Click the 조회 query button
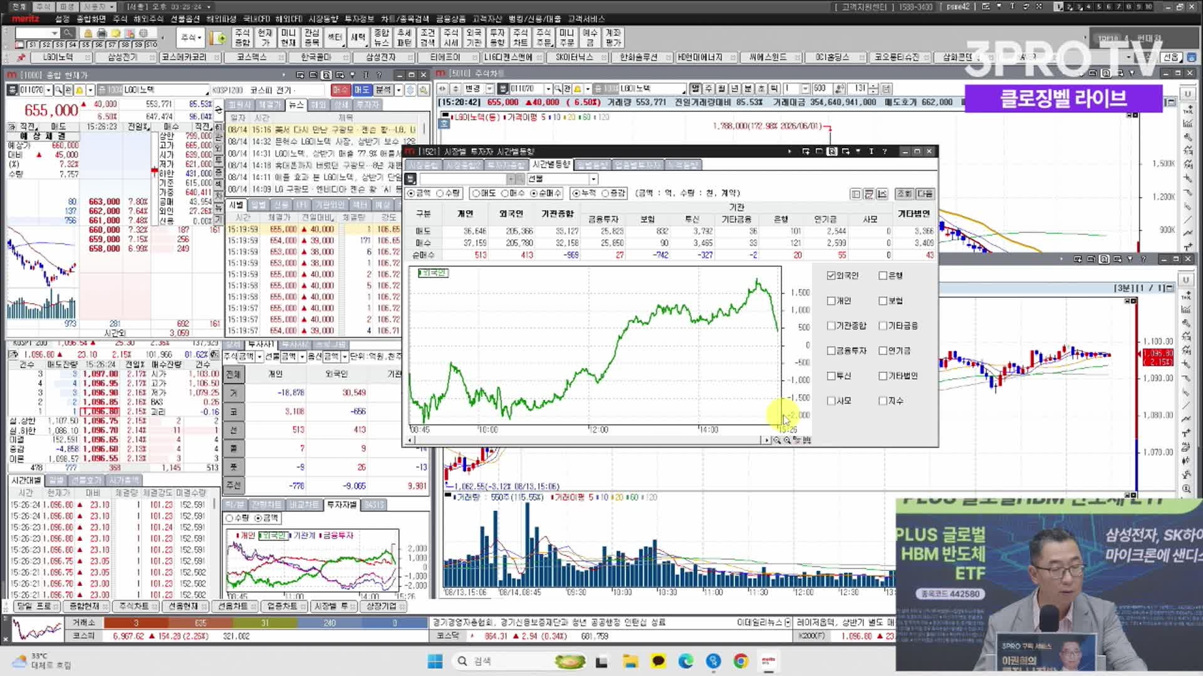 tap(904, 194)
